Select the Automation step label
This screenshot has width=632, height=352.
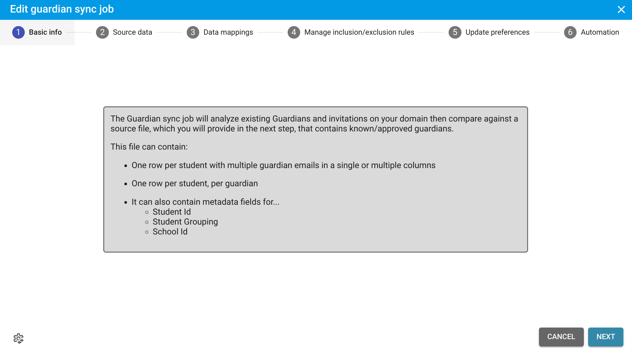click(600, 32)
